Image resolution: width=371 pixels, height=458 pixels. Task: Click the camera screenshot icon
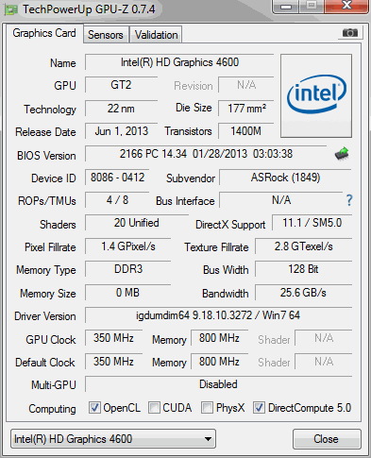coord(350,32)
